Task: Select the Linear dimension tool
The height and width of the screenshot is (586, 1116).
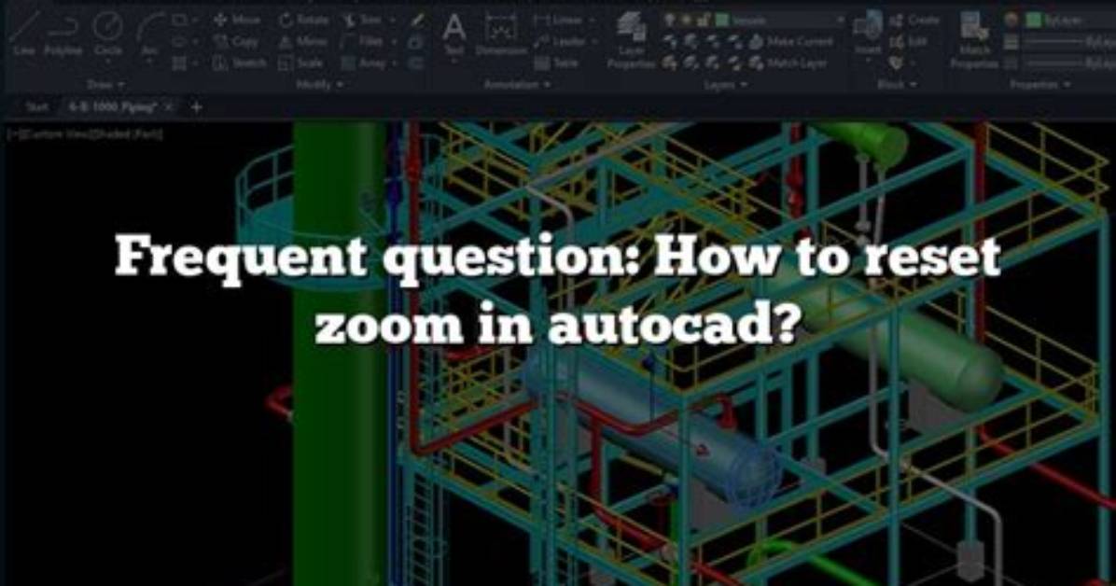Action: [560, 21]
